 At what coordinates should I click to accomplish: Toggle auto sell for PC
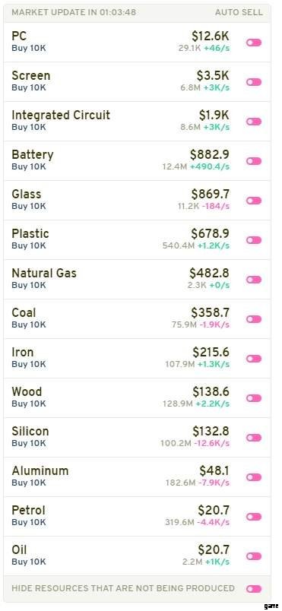point(254,43)
